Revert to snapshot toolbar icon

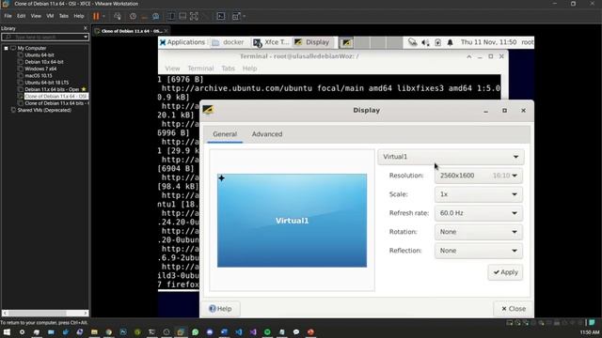[x=144, y=16]
